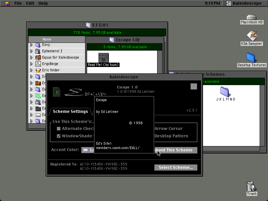The width and height of the screenshot is (268, 201).
Task: Expand the row with orange picture folder
Action: 31,83
